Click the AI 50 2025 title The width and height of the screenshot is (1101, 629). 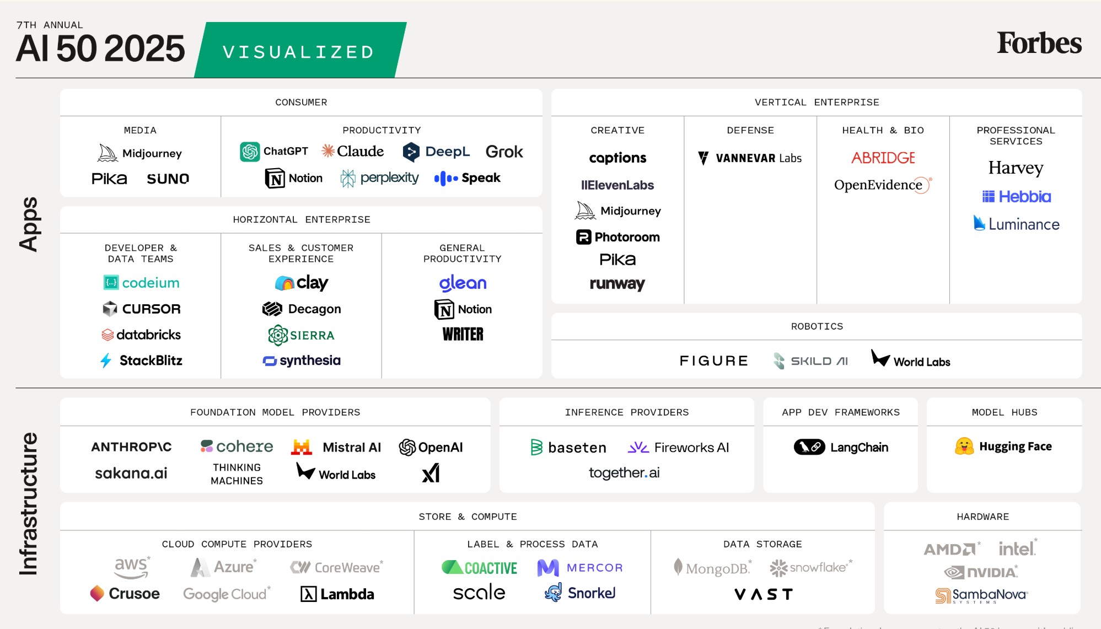coord(100,49)
